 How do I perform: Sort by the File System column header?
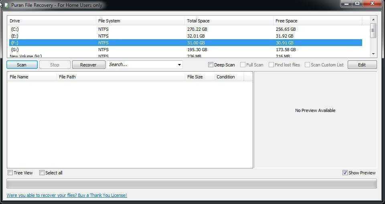click(140, 21)
